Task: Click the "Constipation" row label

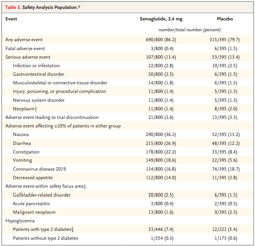Action: tap(26, 152)
